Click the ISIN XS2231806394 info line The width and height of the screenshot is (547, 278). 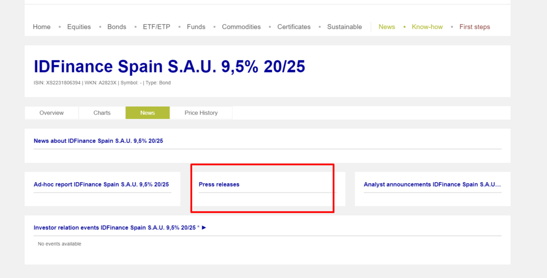102,83
